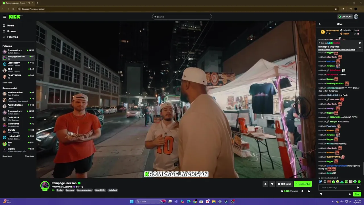
Task: Open a new browser tab
Action: tap(37, 3)
